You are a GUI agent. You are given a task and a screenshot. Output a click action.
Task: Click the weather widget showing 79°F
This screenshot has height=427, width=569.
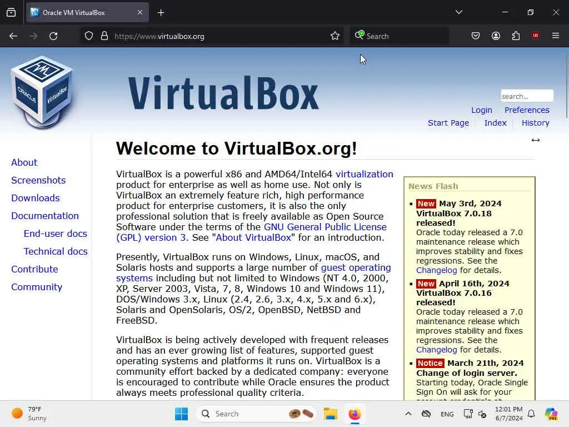pyautogui.click(x=29, y=414)
